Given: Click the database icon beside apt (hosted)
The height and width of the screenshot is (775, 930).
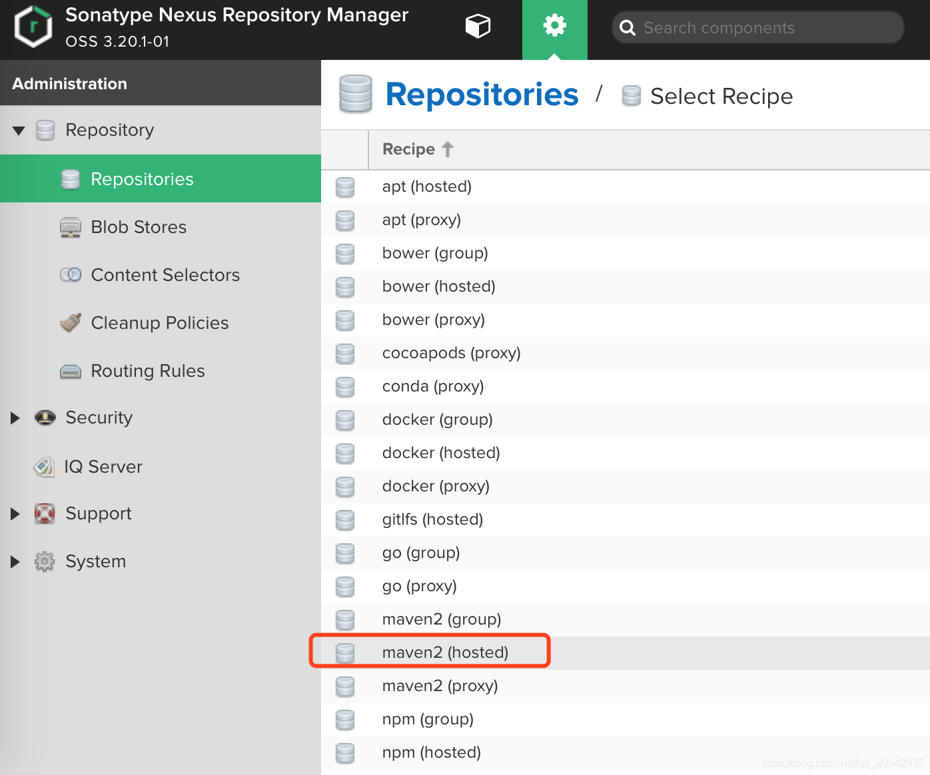Looking at the screenshot, I should coord(345,187).
